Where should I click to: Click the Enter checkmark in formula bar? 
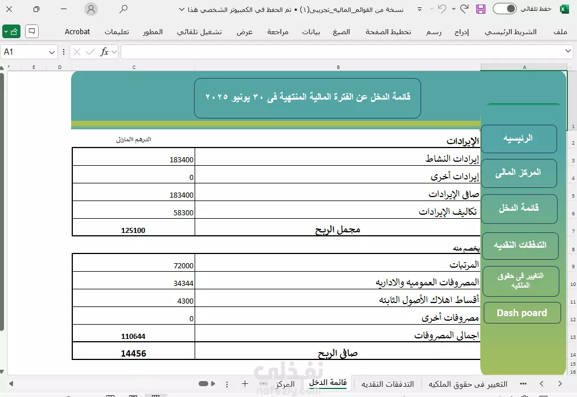pos(90,52)
